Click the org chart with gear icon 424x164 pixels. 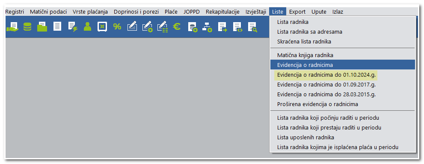coord(208,27)
